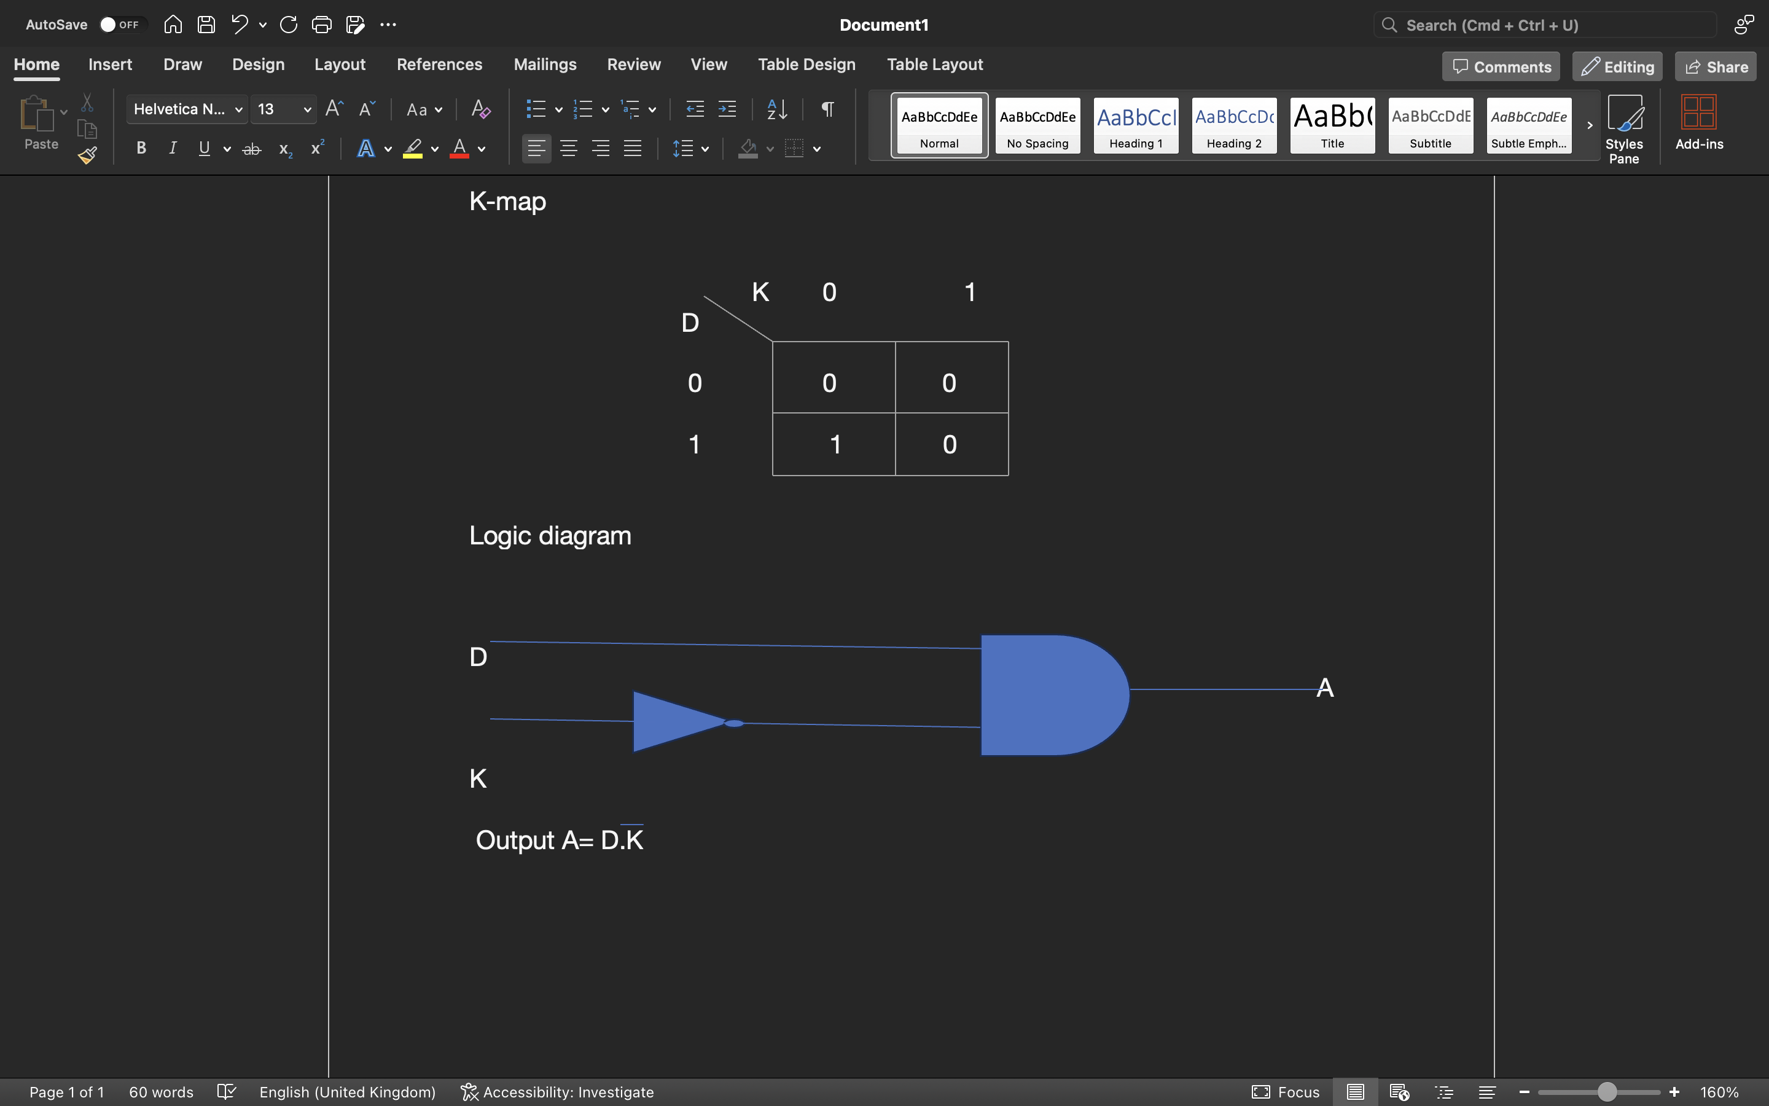Open the Draw tab

[183, 65]
